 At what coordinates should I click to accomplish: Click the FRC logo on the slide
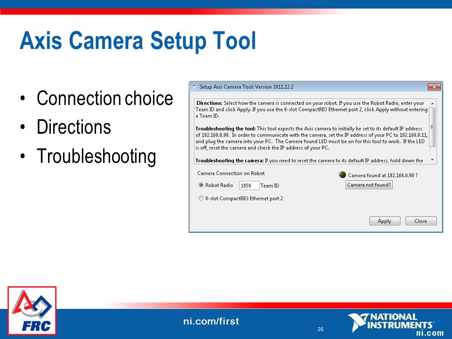click(32, 310)
